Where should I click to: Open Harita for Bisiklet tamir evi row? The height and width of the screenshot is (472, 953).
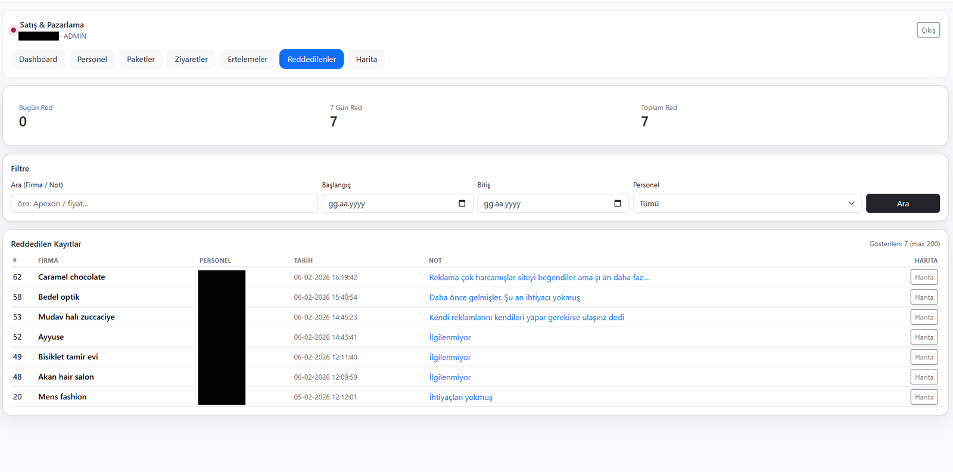pyautogui.click(x=924, y=357)
